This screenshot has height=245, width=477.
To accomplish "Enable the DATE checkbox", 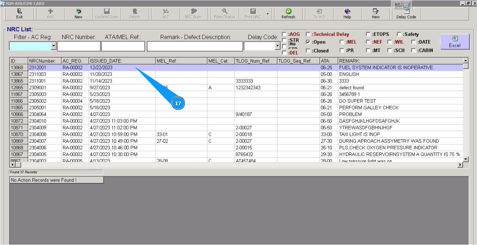I will click(414, 42).
